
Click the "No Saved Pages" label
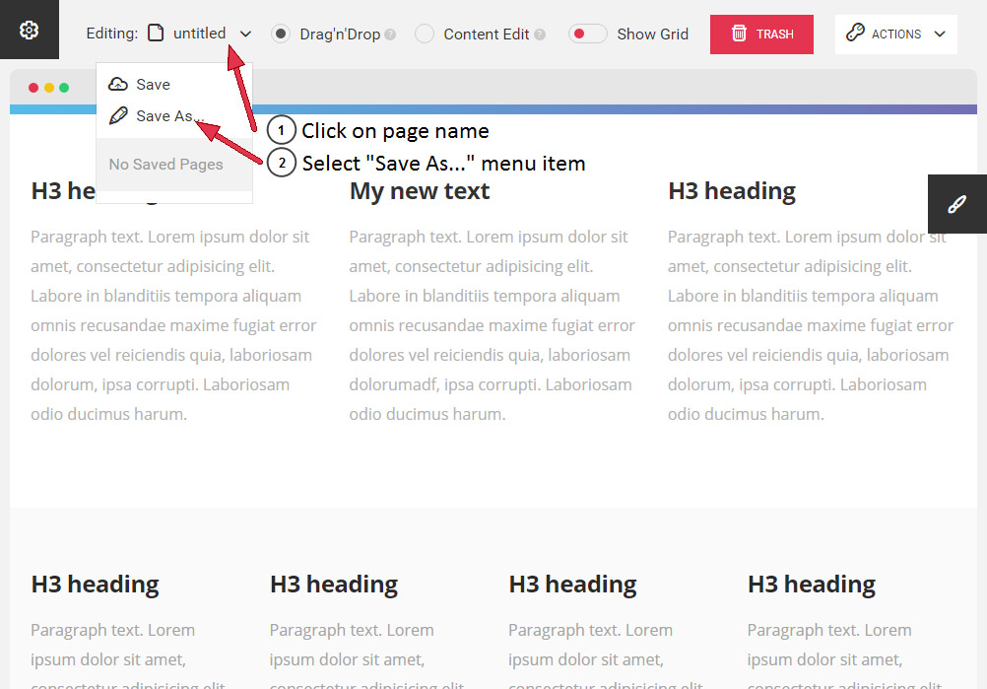165,165
